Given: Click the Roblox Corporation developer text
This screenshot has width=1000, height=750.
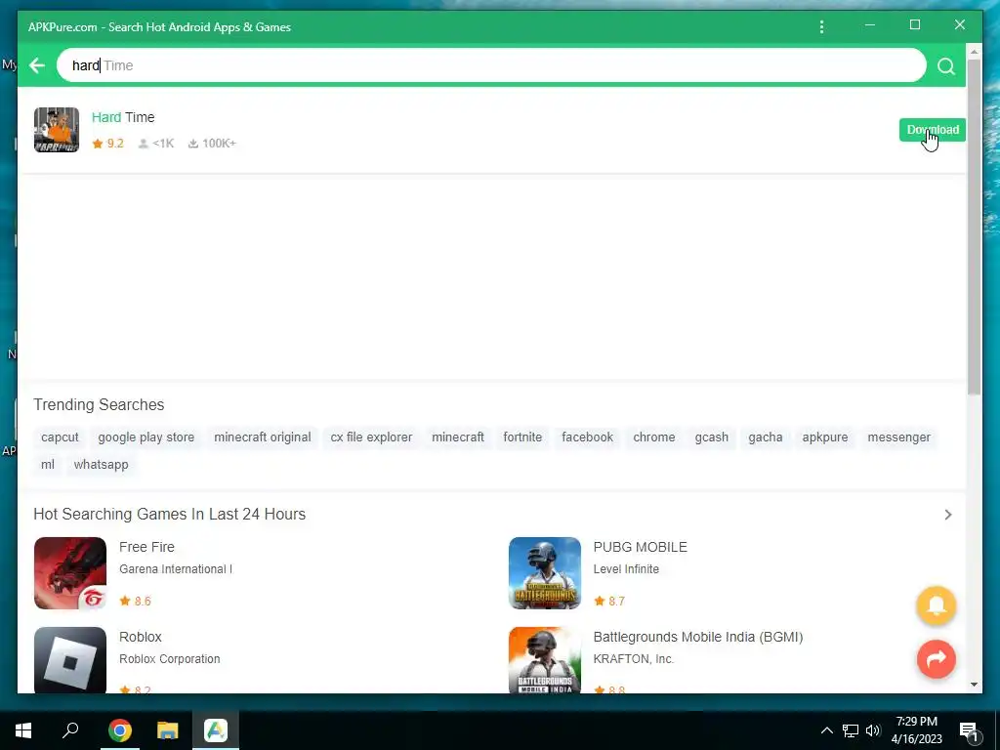Looking at the screenshot, I should pyautogui.click(x=170, y=659).
